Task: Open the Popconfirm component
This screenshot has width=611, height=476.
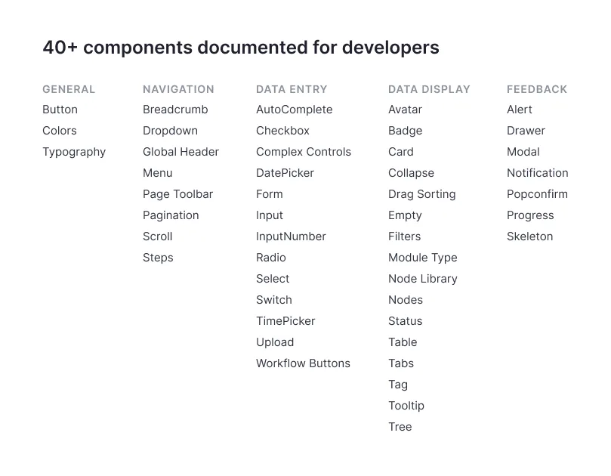Action: (537, 194)
